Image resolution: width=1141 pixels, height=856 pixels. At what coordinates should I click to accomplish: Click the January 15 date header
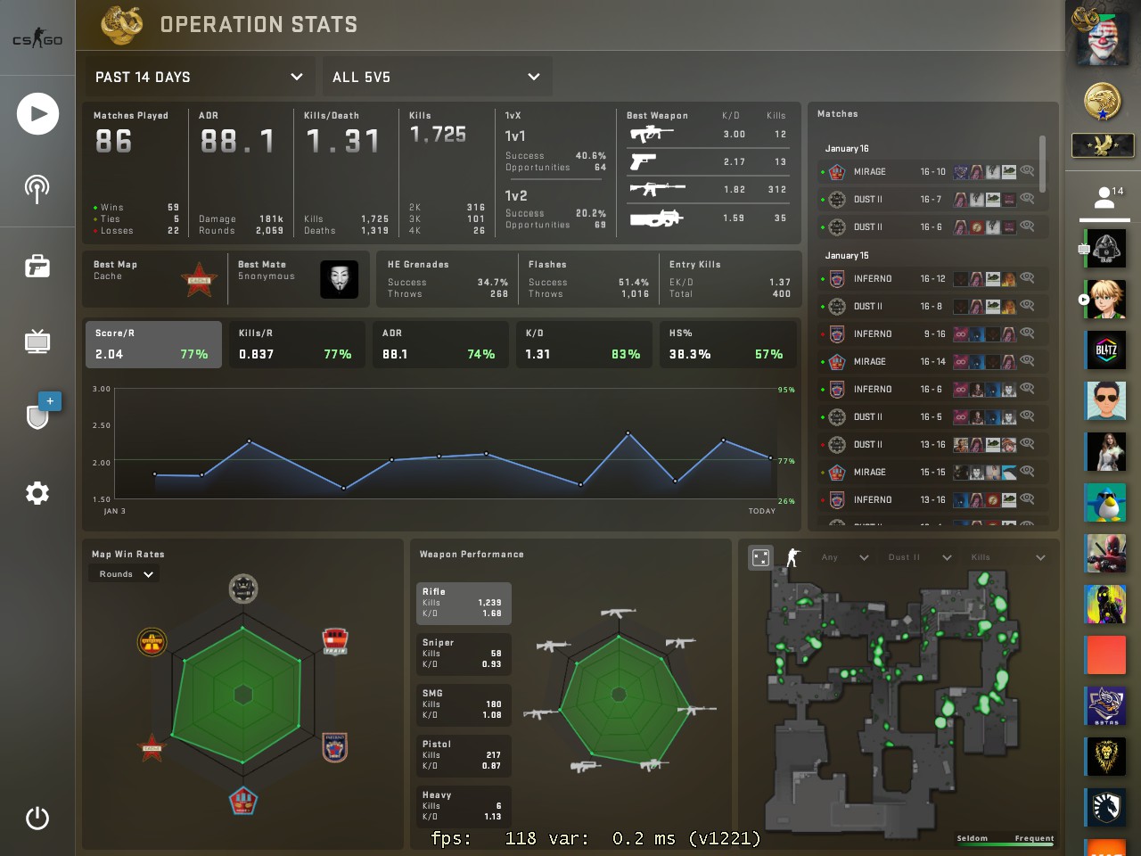pos(847,255)
